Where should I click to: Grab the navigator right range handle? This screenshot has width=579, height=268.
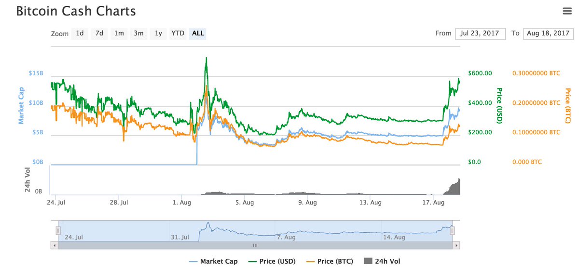[x=453, y=231]
